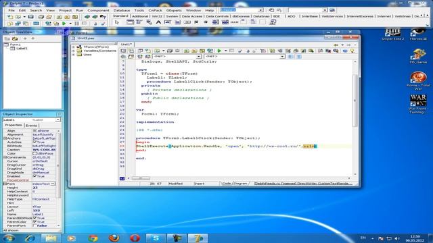Click the Caption property value field

pos(44,150)
